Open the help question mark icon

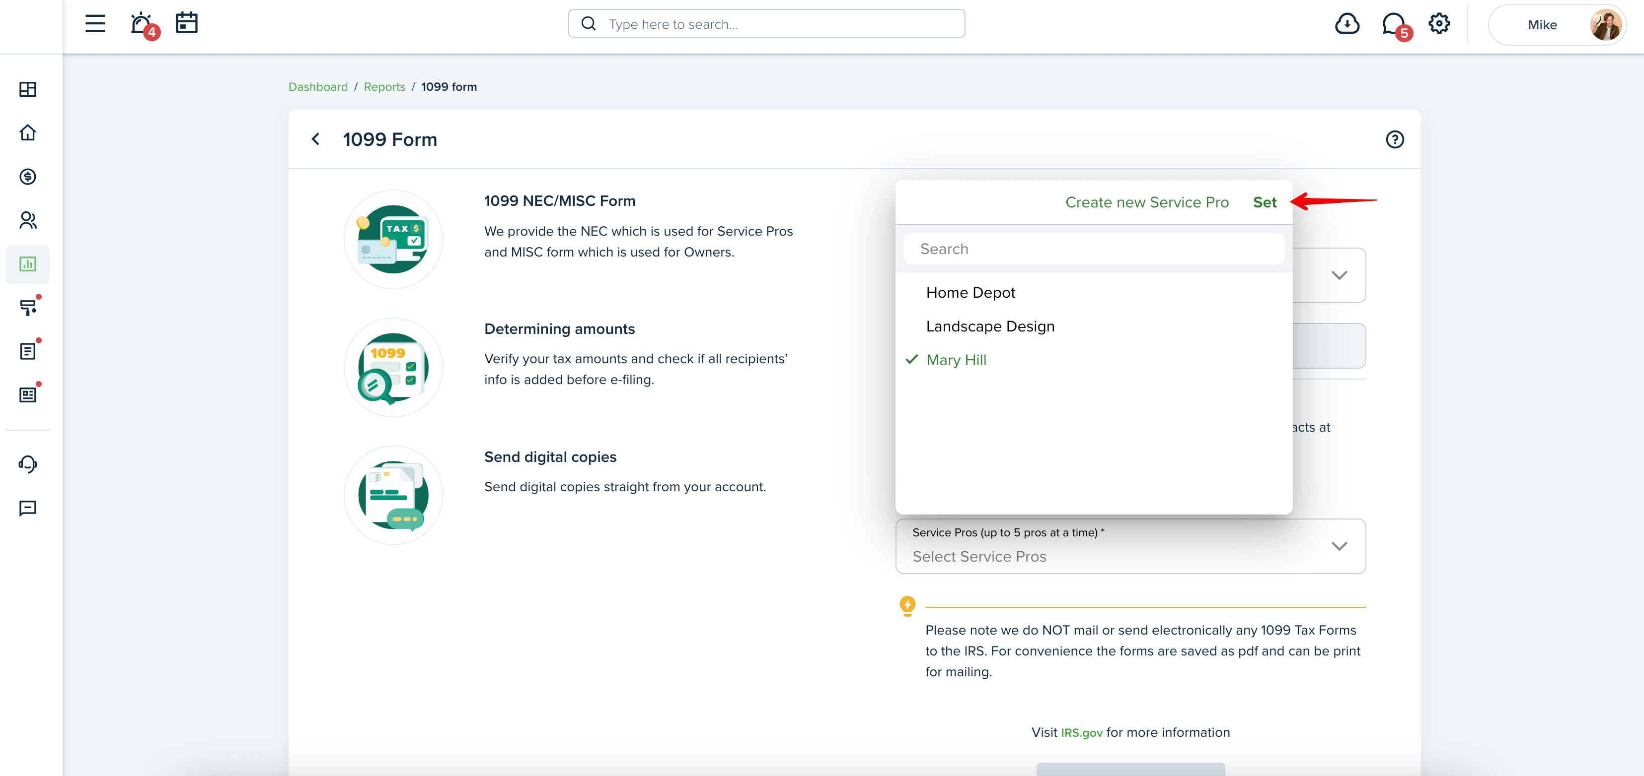pyautogui.click(x=1395, y=139)
